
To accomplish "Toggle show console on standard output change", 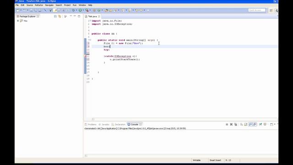I will point(250,124).
